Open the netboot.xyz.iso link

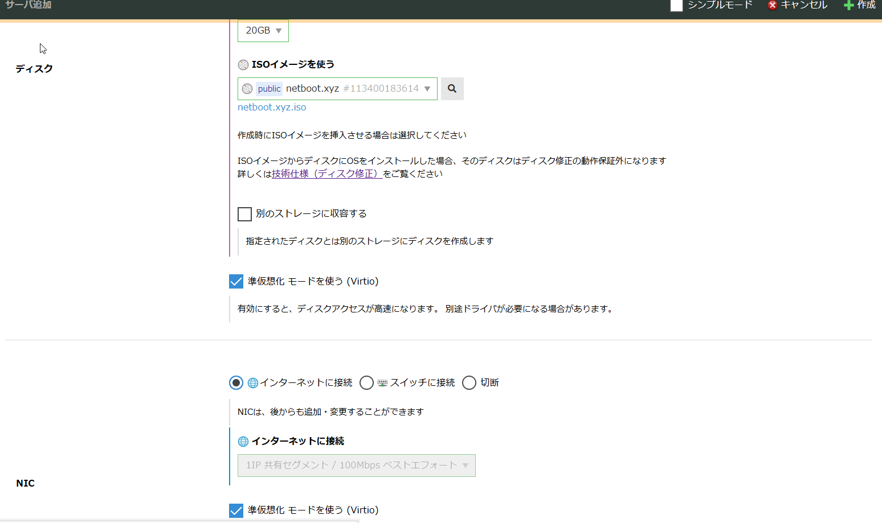tap(272, 107)
